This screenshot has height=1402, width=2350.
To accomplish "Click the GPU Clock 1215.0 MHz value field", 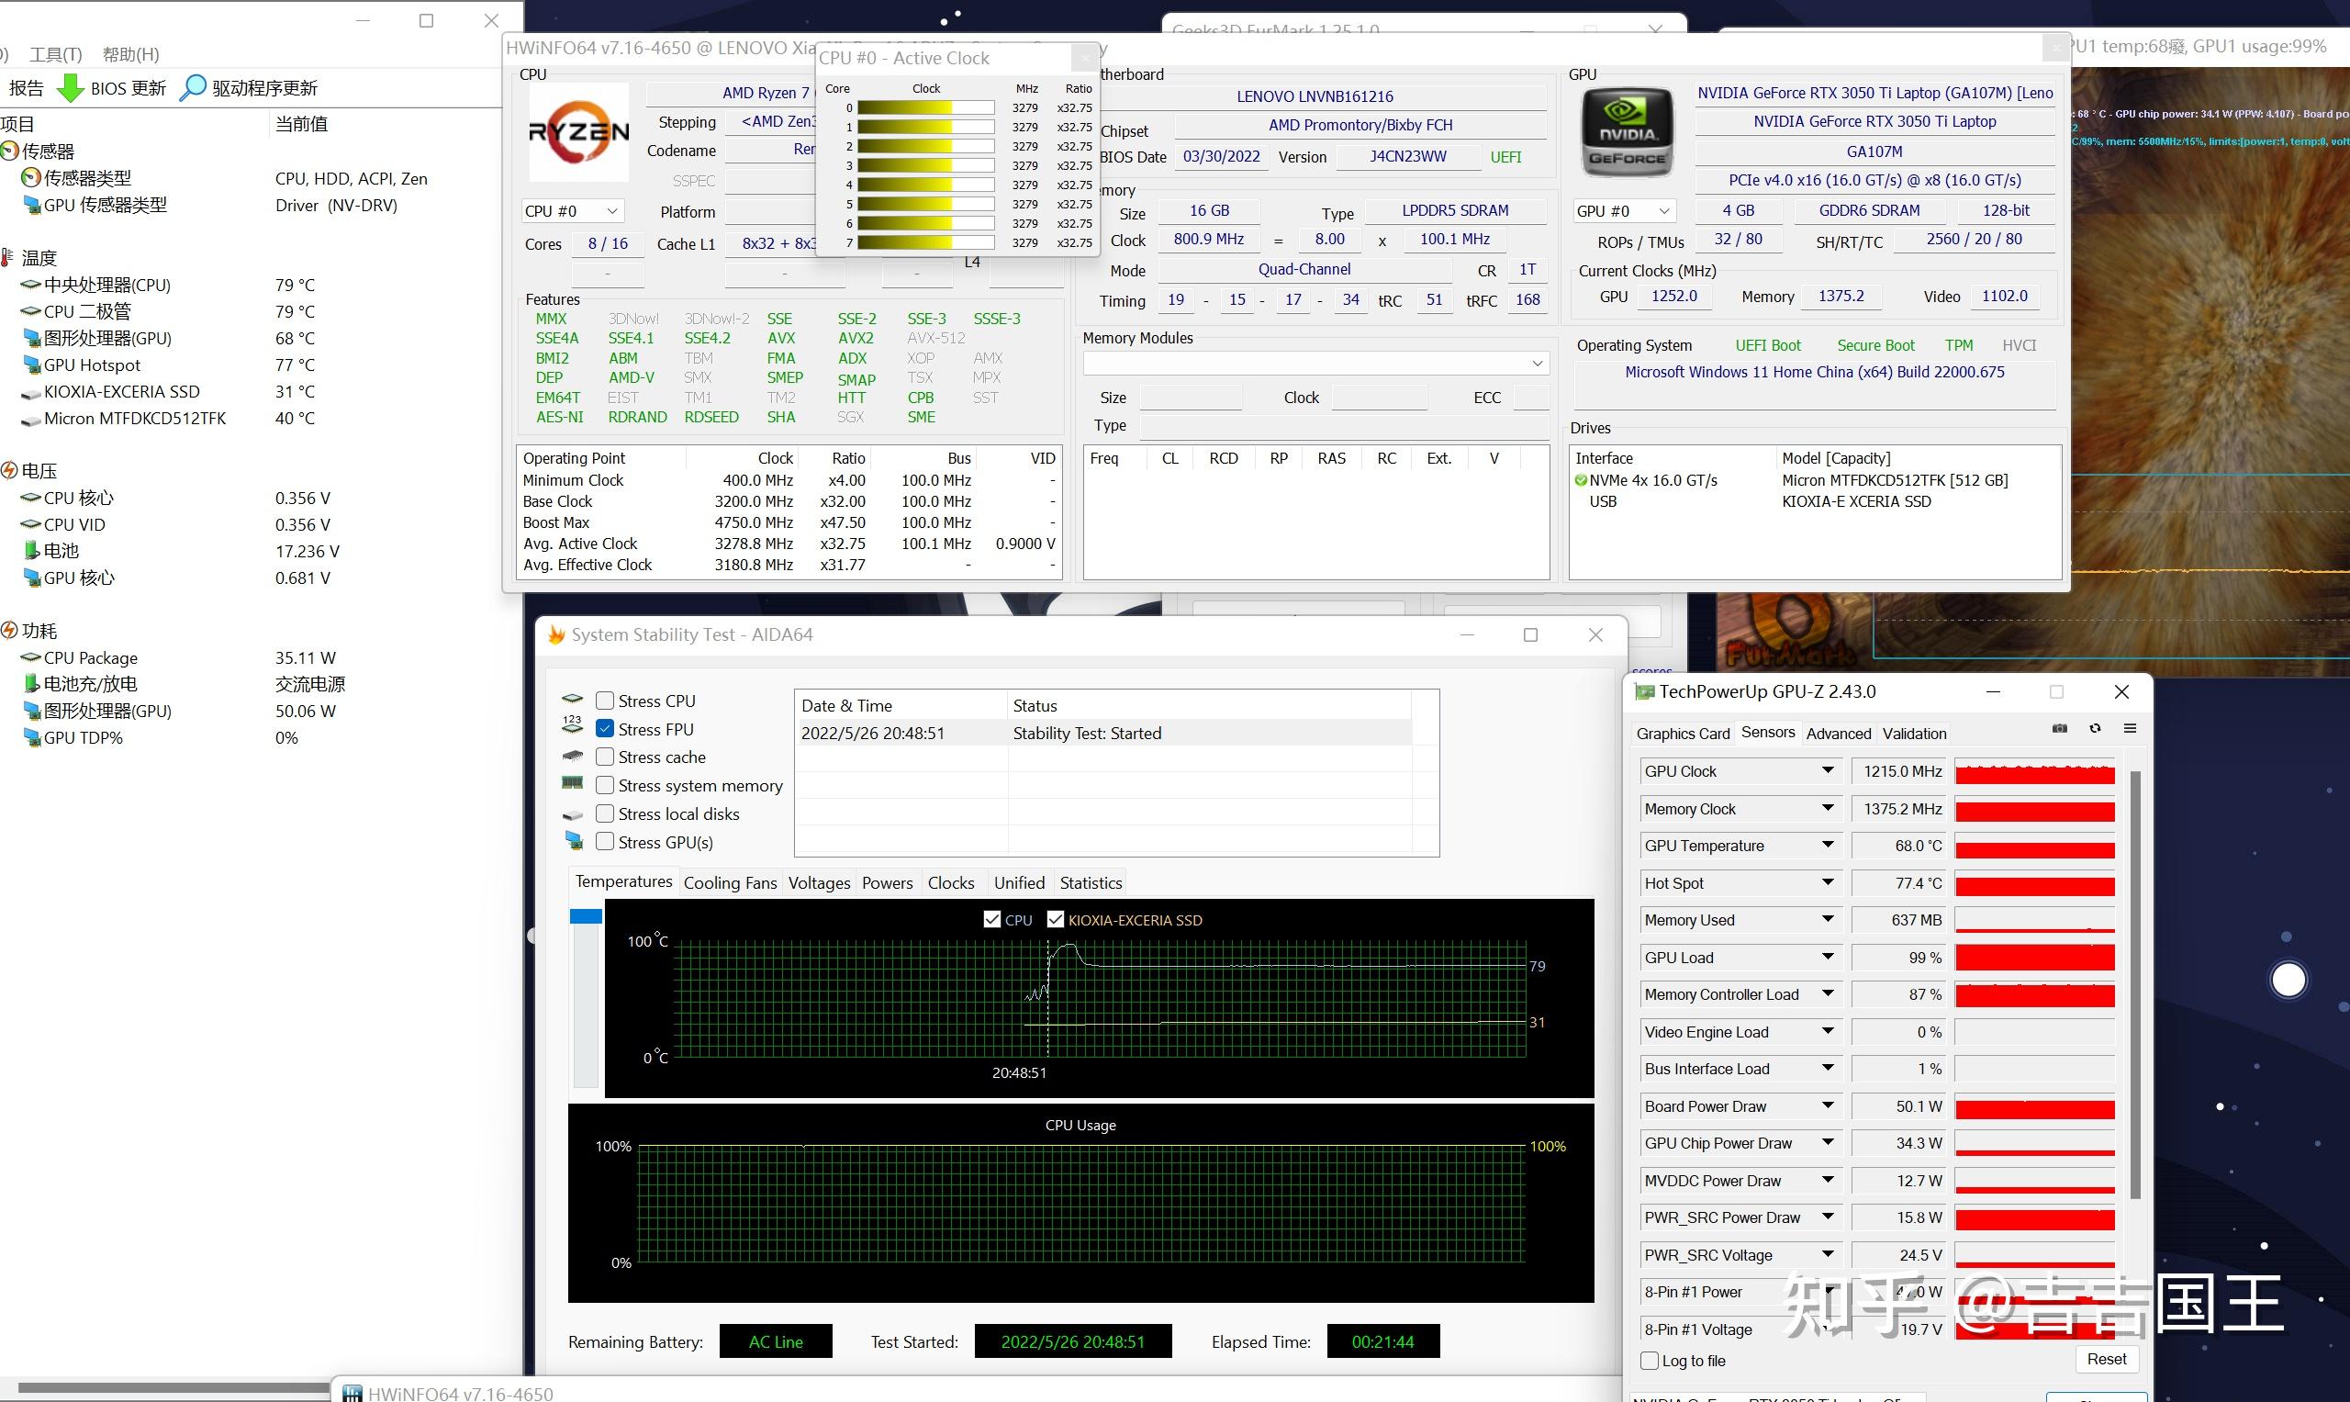I will (x=1899, y=771).
